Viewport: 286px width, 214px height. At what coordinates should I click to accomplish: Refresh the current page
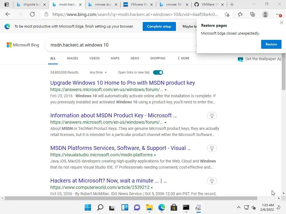pyautogui.click(x=32, y=14)
